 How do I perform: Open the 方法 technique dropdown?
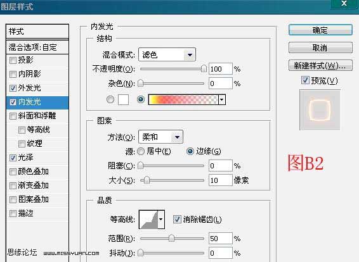[x=160, y=137]
